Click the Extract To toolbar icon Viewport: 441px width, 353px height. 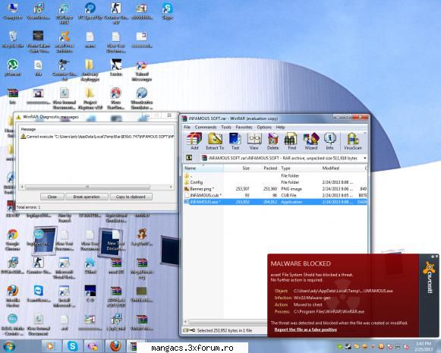(x=215, y=141)
